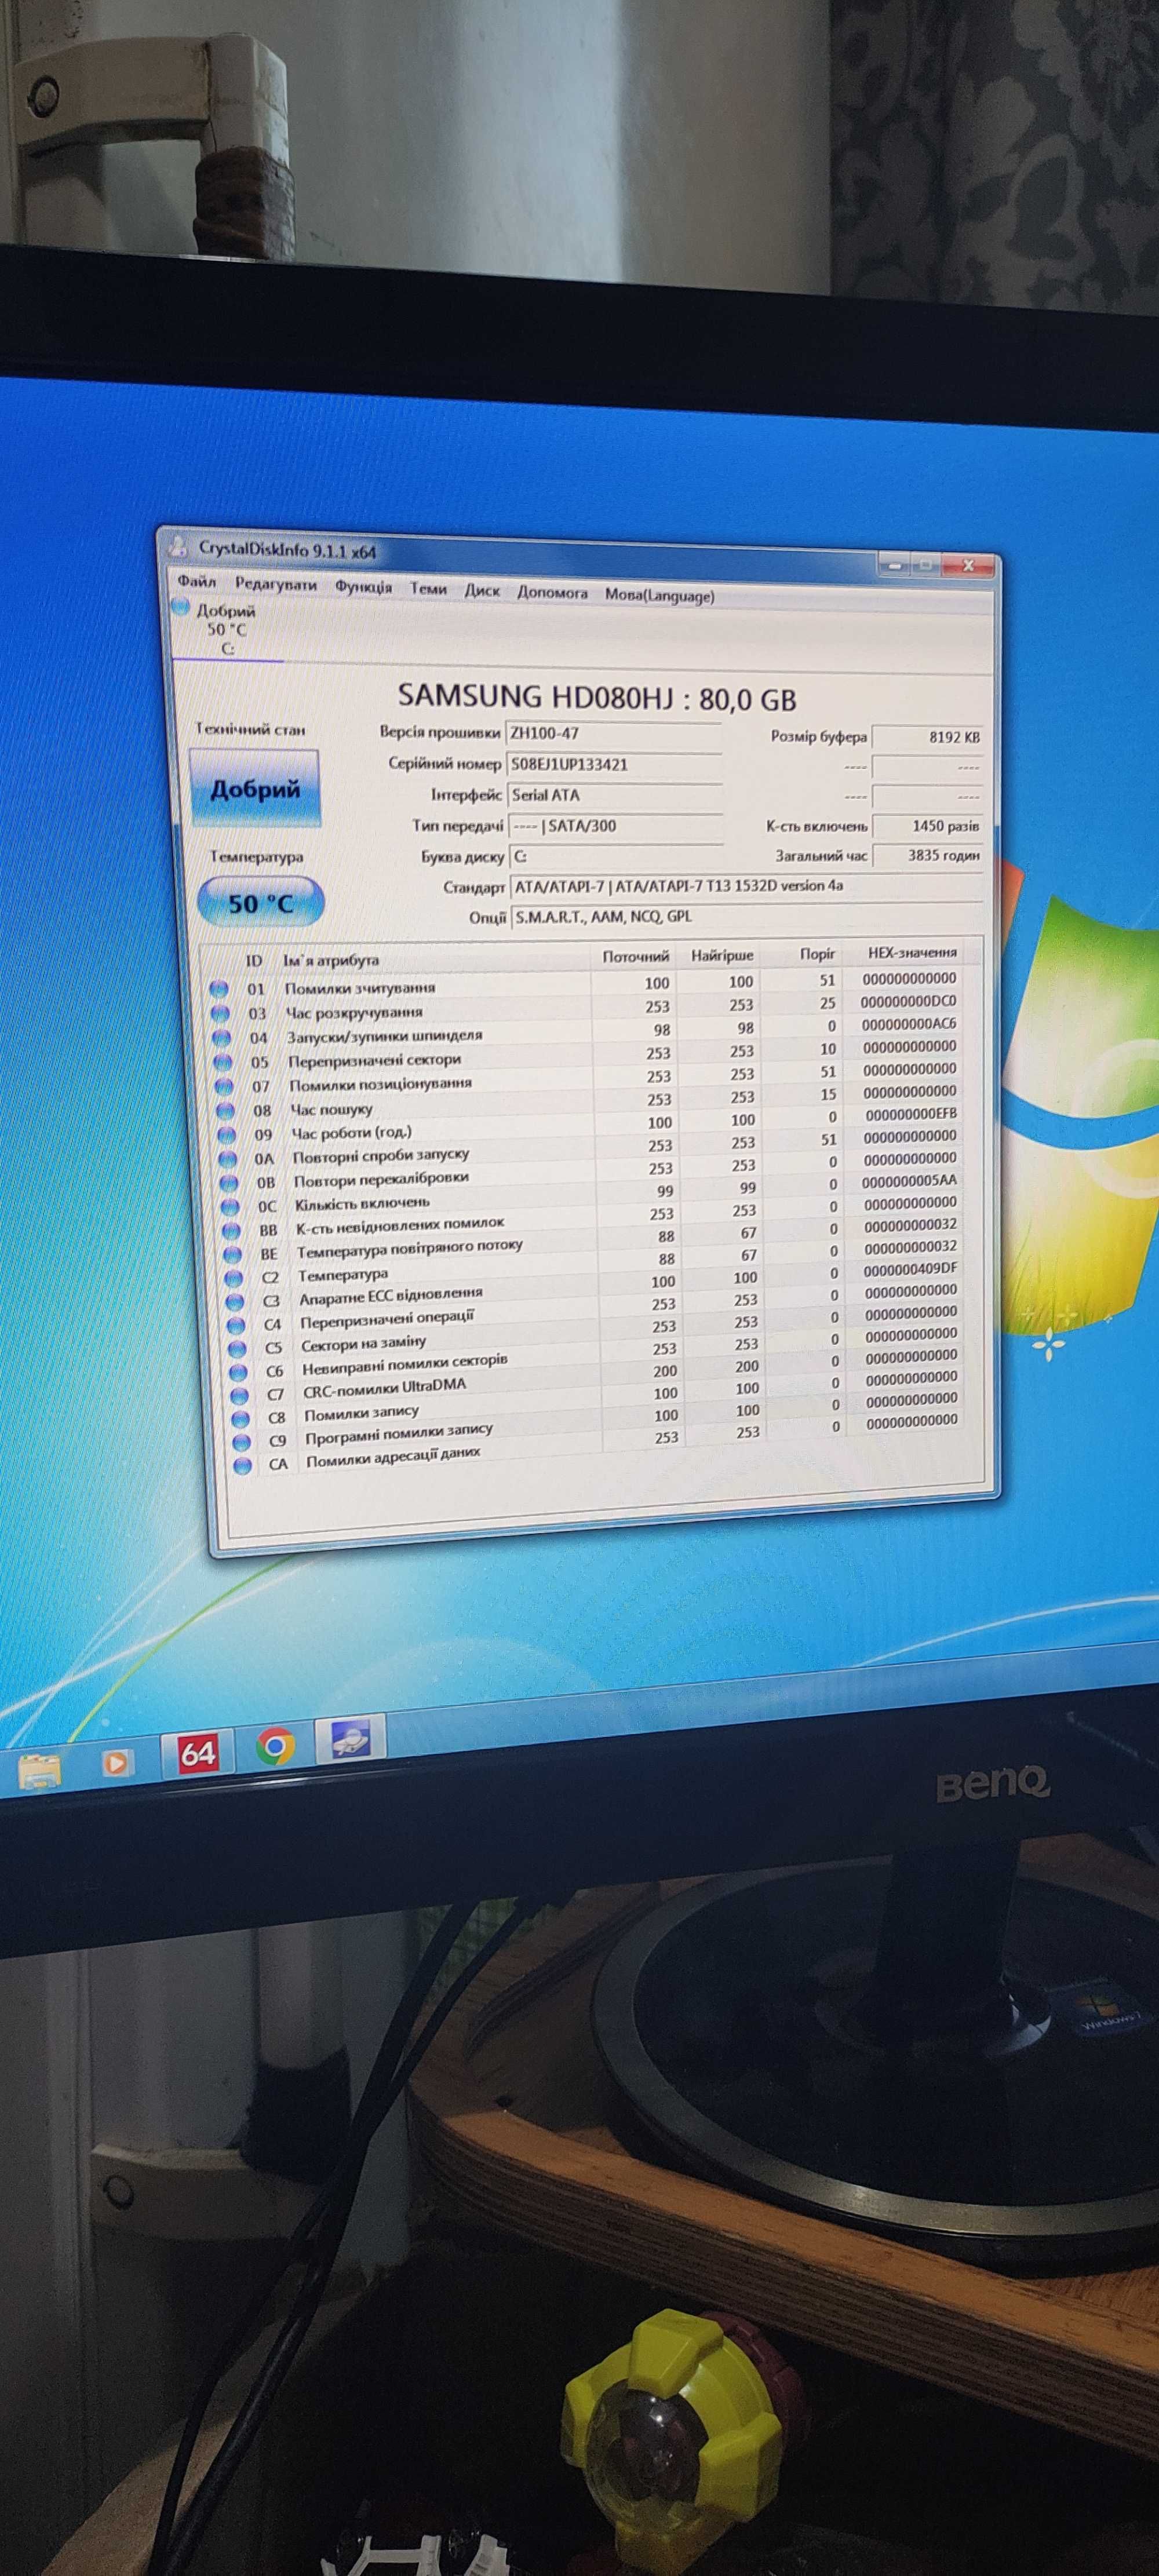Image resolution: width=1159 pixels, height=2576 pixels.
Task: Click the power on count 1450 разів
Action: (x=927, y=826)
